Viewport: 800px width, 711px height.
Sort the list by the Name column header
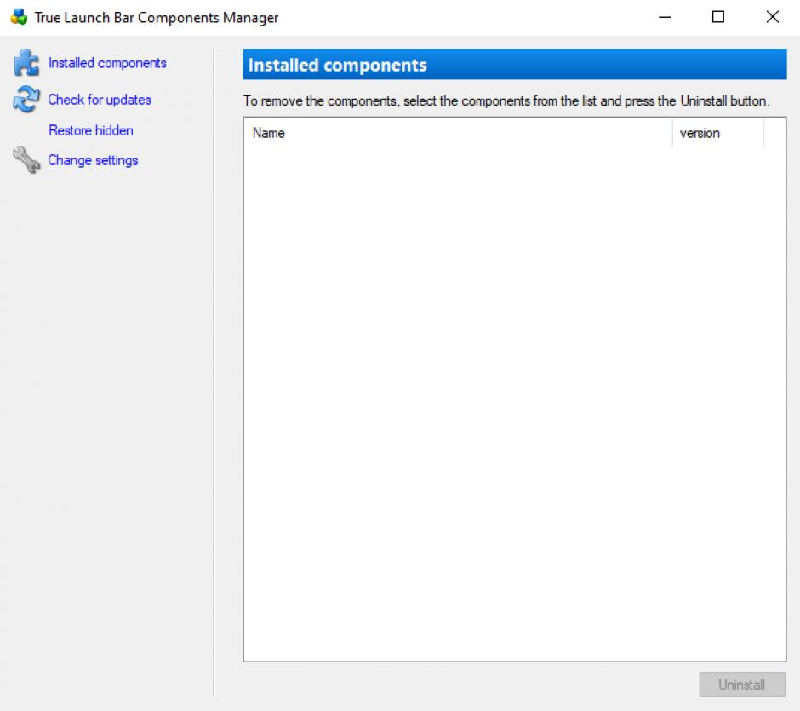[458, 133]
